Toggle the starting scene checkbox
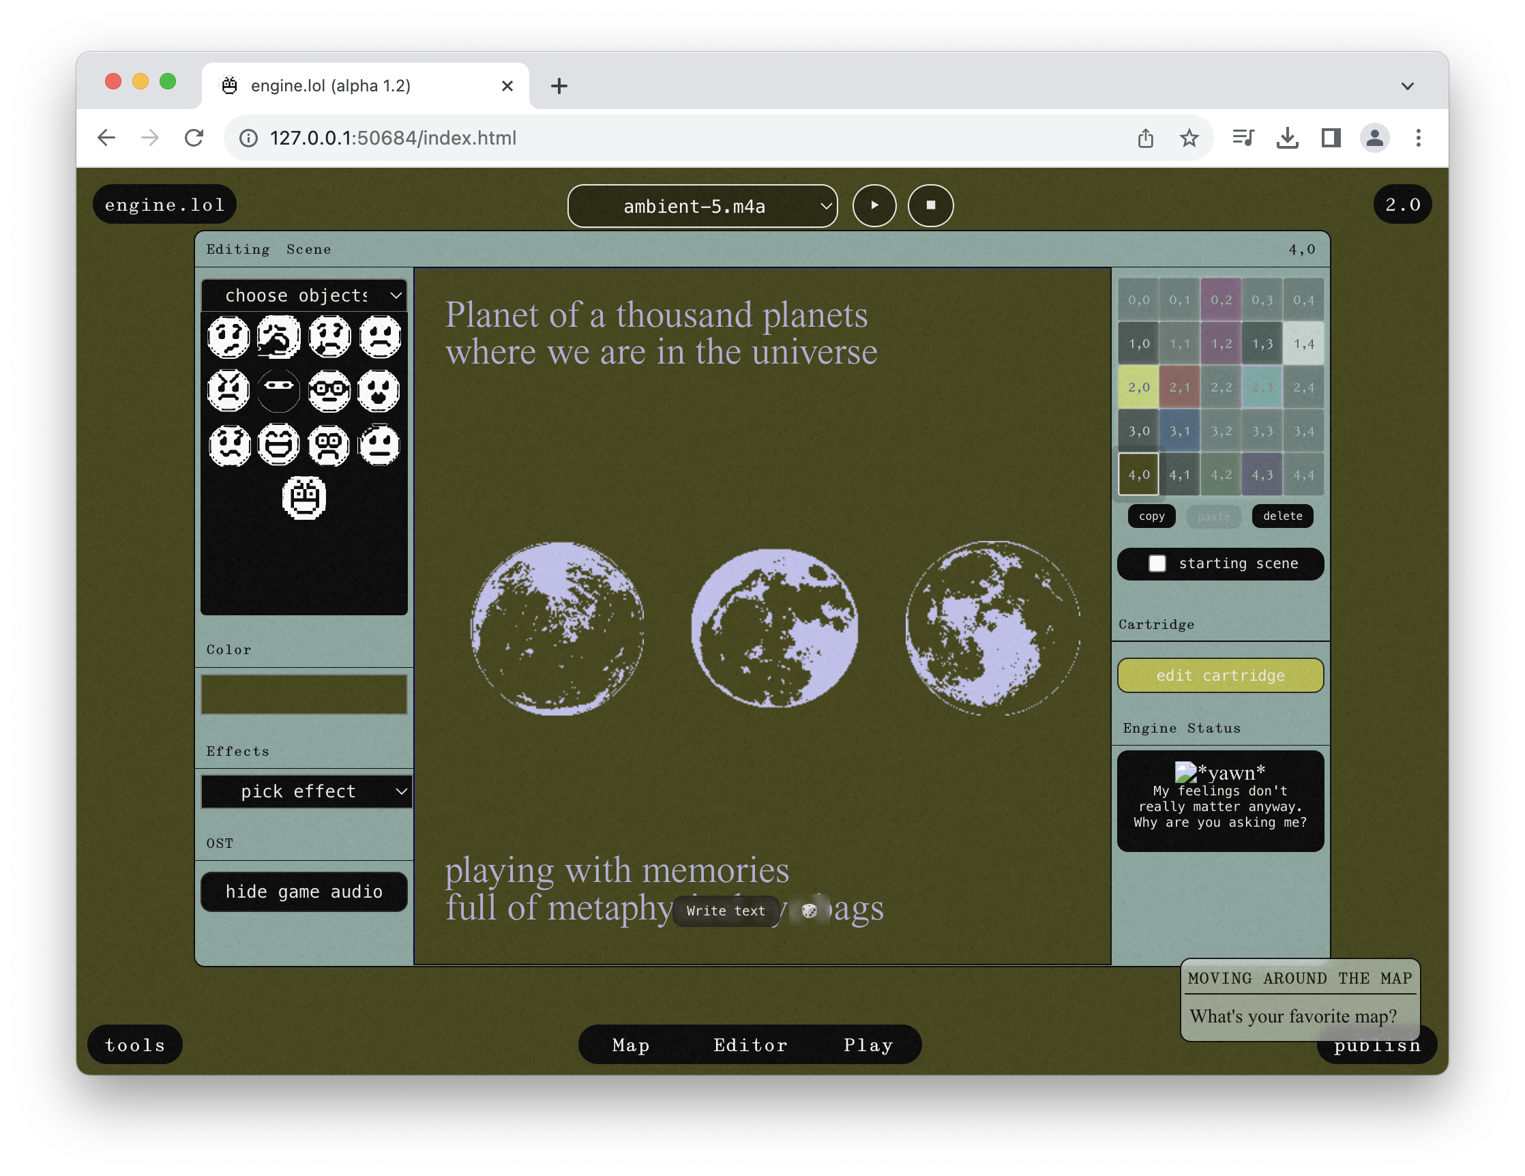 (1155, 565)
